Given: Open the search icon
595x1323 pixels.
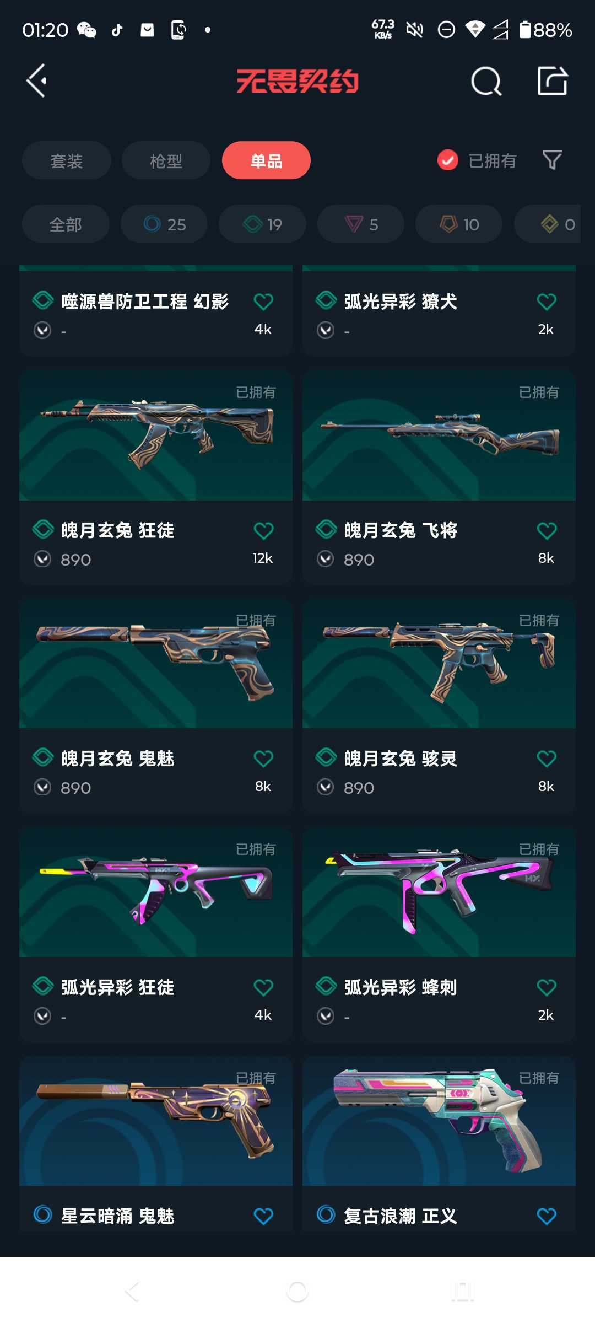Looking at the screenshot, I should (x=486, y=82).
